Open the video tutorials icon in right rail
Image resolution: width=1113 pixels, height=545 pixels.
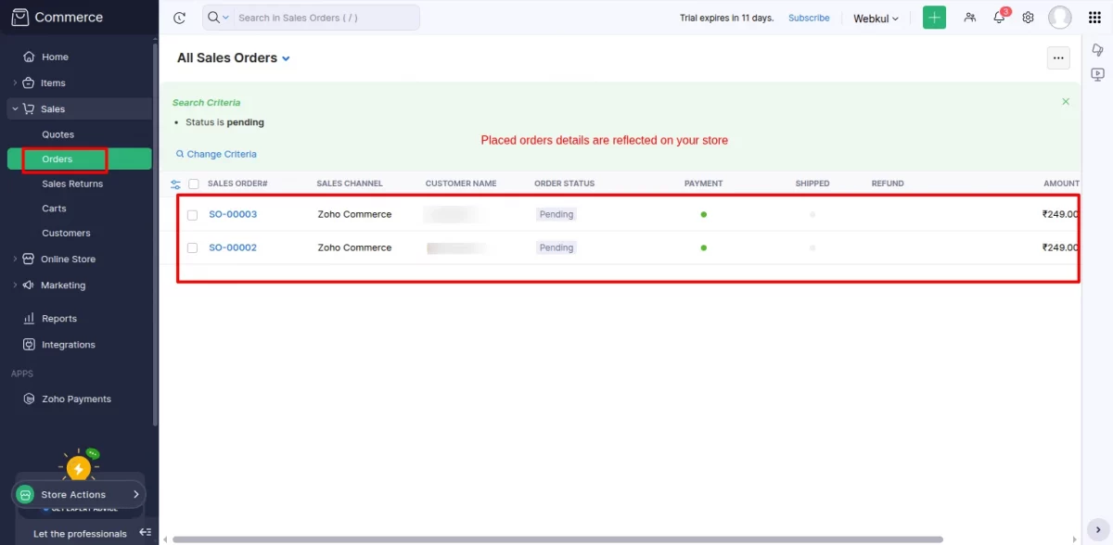[x=1098, y=74]
